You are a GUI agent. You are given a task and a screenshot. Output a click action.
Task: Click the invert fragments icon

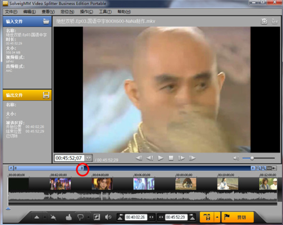(97, 217)
